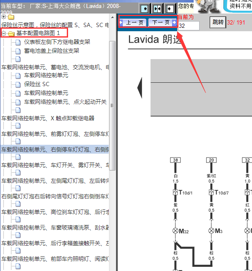This screenshot has width=252, height=271.
Task: Open 保险丝 SC page
Action: coord(37,84)
